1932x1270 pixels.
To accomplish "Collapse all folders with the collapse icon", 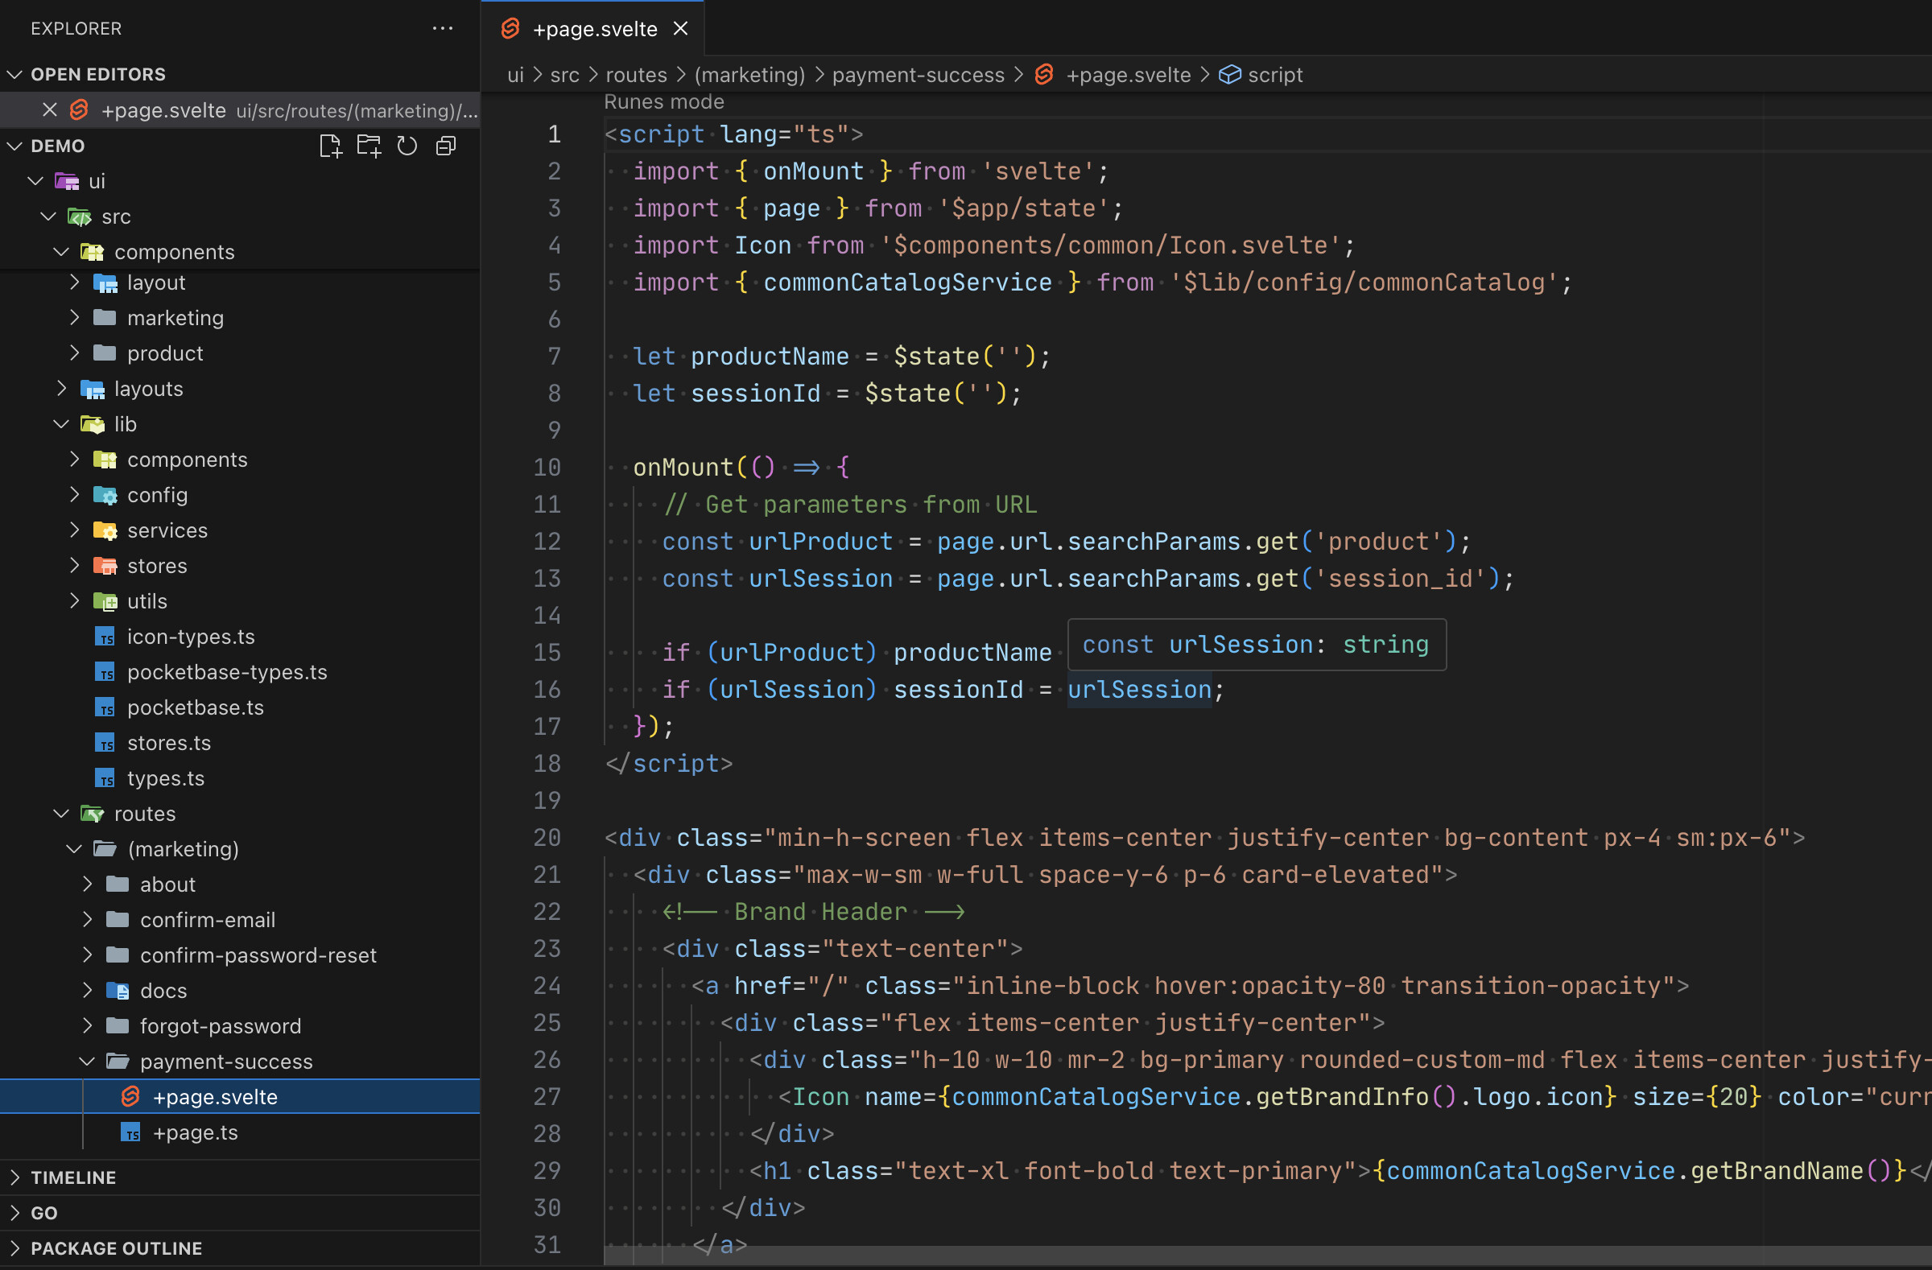I will 446,146.
